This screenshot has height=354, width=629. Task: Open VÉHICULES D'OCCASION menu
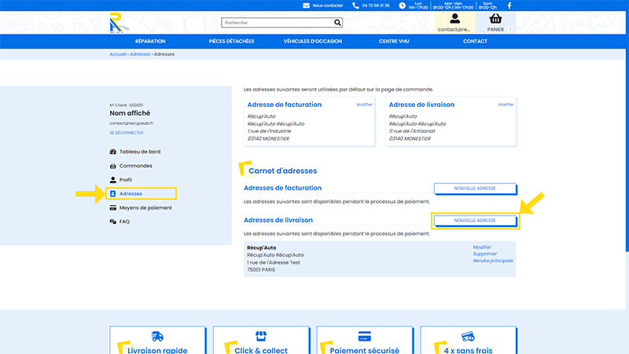[313, 42]
